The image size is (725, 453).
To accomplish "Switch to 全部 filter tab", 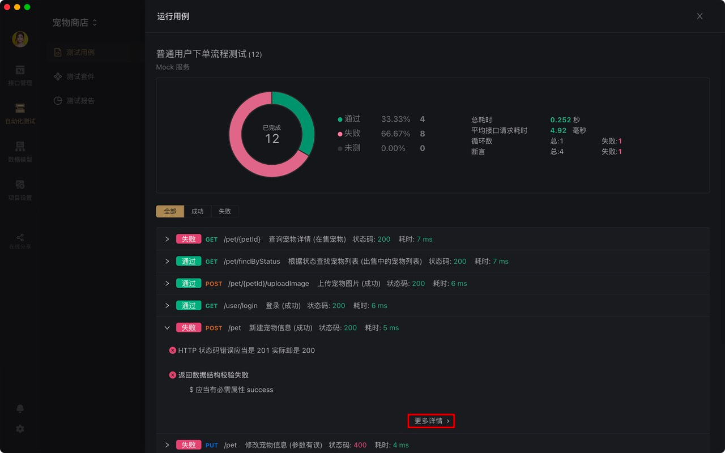I will point(170,211).
